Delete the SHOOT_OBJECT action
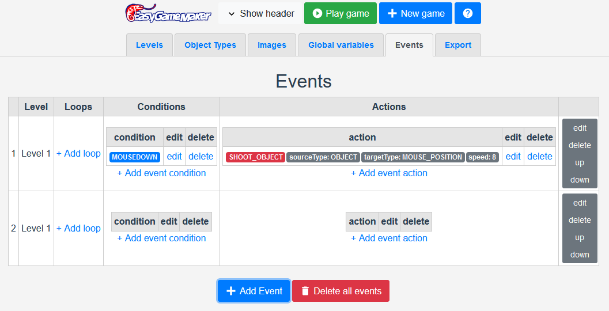Viewport: 609px width, 311px height. [539, 156]
